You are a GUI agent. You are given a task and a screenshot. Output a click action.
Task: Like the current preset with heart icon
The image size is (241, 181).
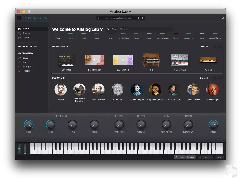click(x=99, y=18)
